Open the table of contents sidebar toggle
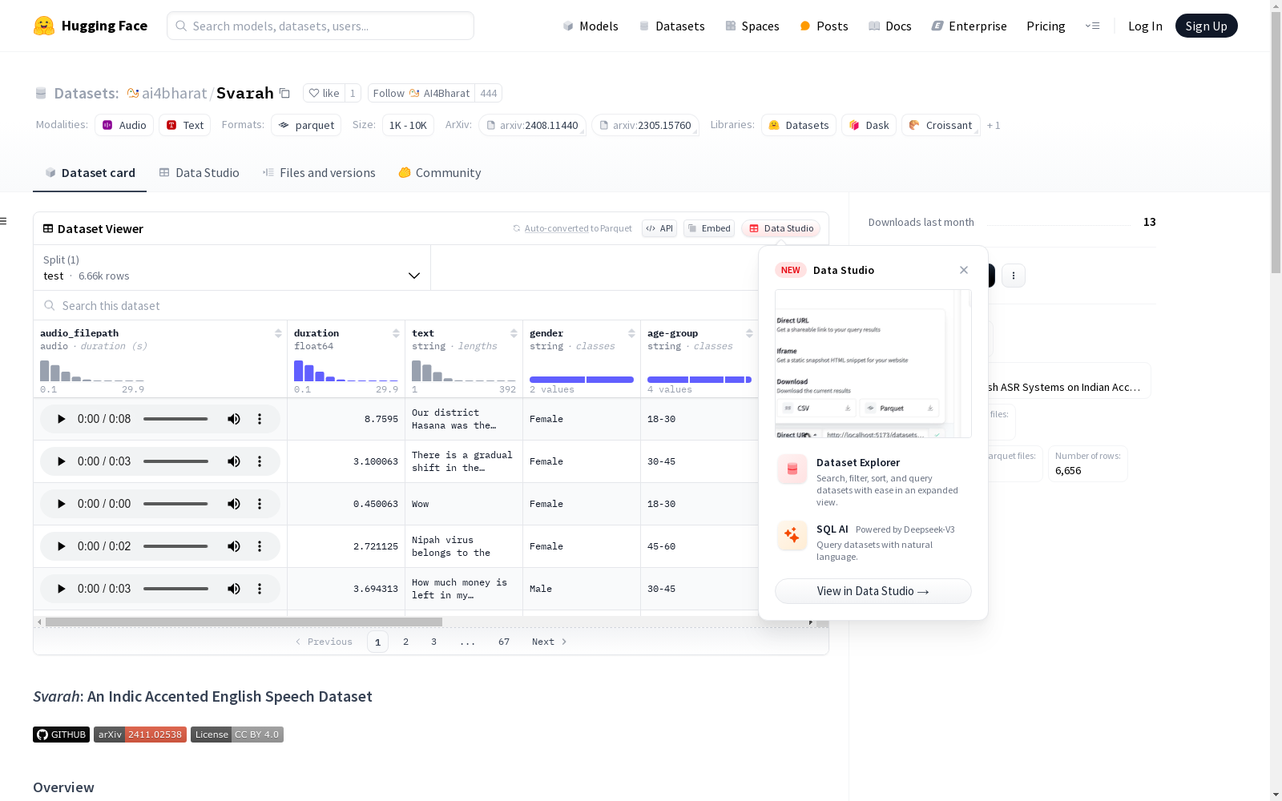1282x801 pixels. [4, 221]
